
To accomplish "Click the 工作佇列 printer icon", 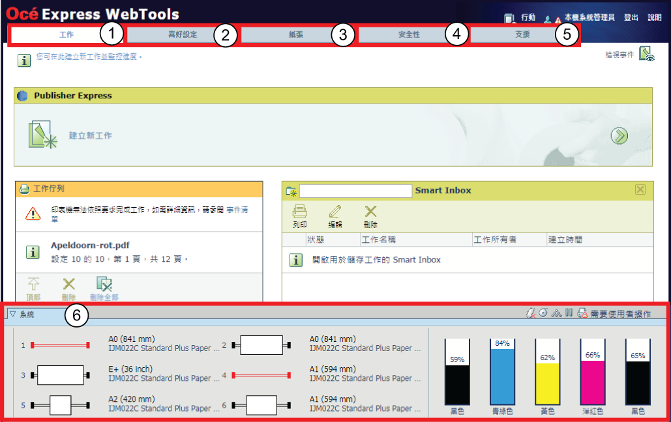I will point(24,189).
